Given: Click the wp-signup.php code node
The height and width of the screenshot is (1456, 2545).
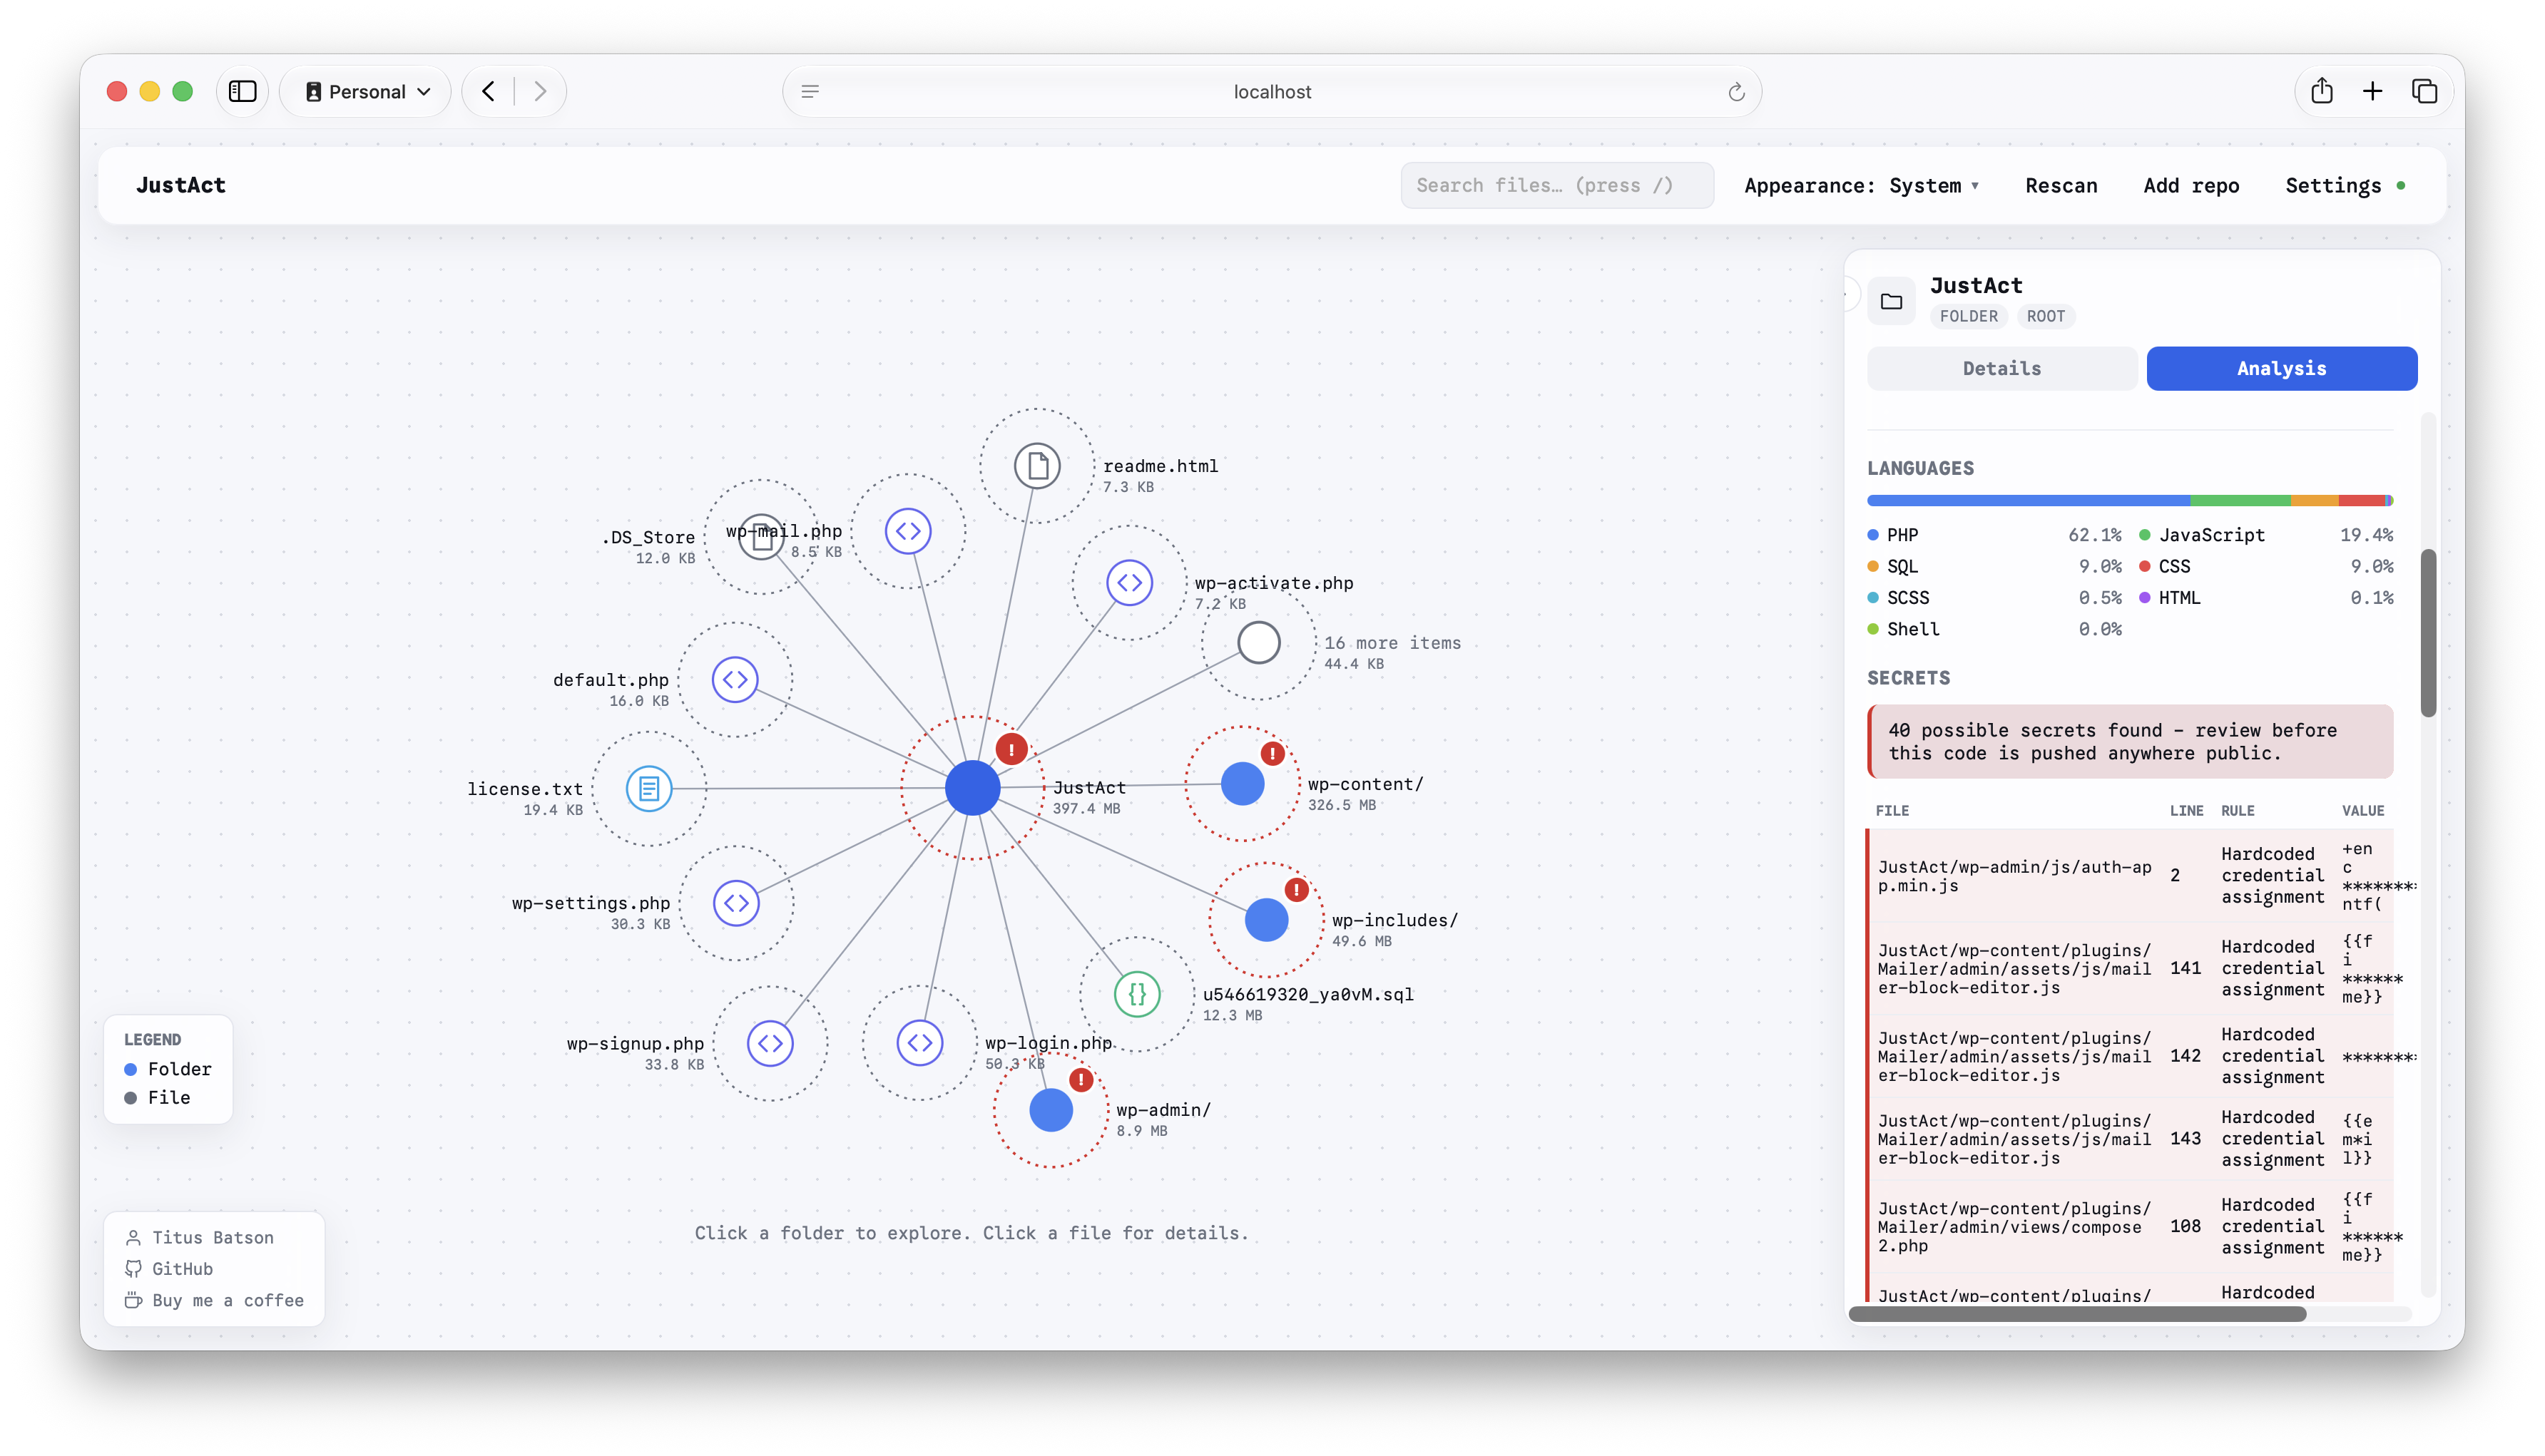Looking at the screenshot, I should 770,1044.
